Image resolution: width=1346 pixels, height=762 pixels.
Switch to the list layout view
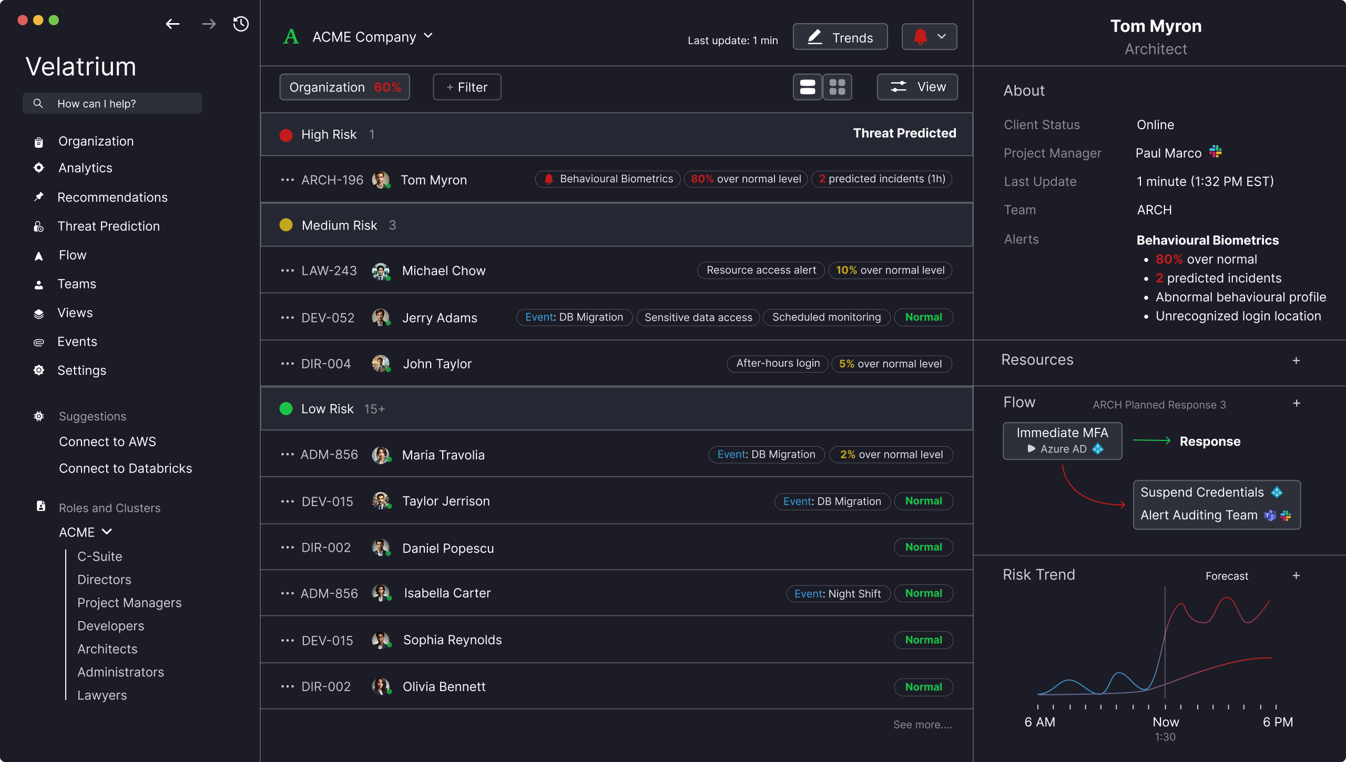(x=807, y=87)
